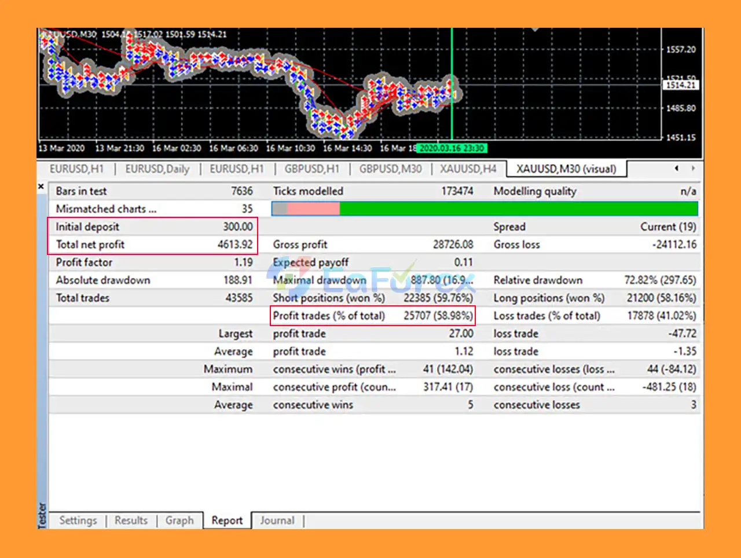
Task: Select the XAUUSD,H4 chart tab
Action: click(x=468, y=168)
